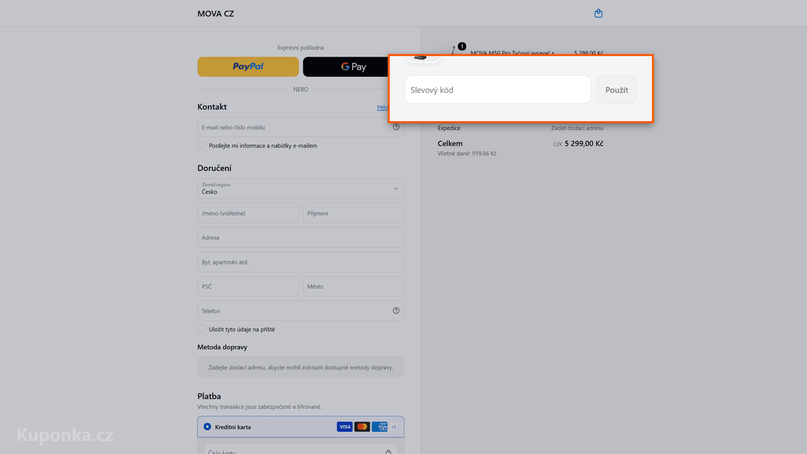Focus the Slevový kód input field

click(x=498, y=89)
